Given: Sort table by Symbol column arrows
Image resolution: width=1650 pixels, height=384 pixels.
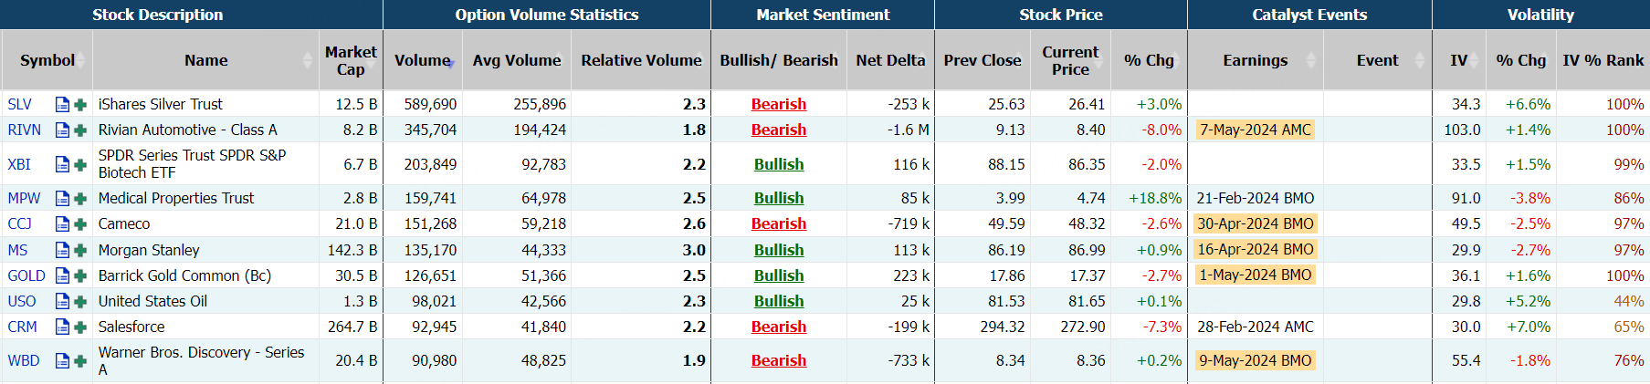Looking at the screenshot, I should 80,60.
